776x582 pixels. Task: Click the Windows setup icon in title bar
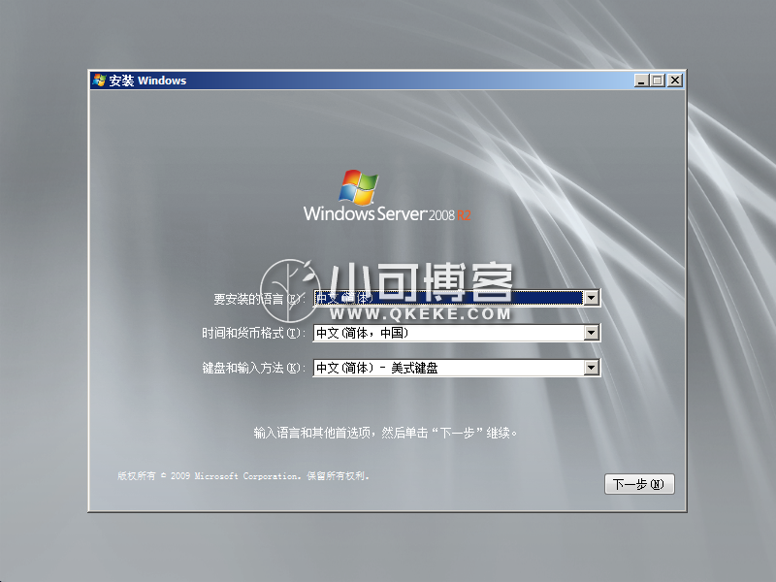(99, 81)
